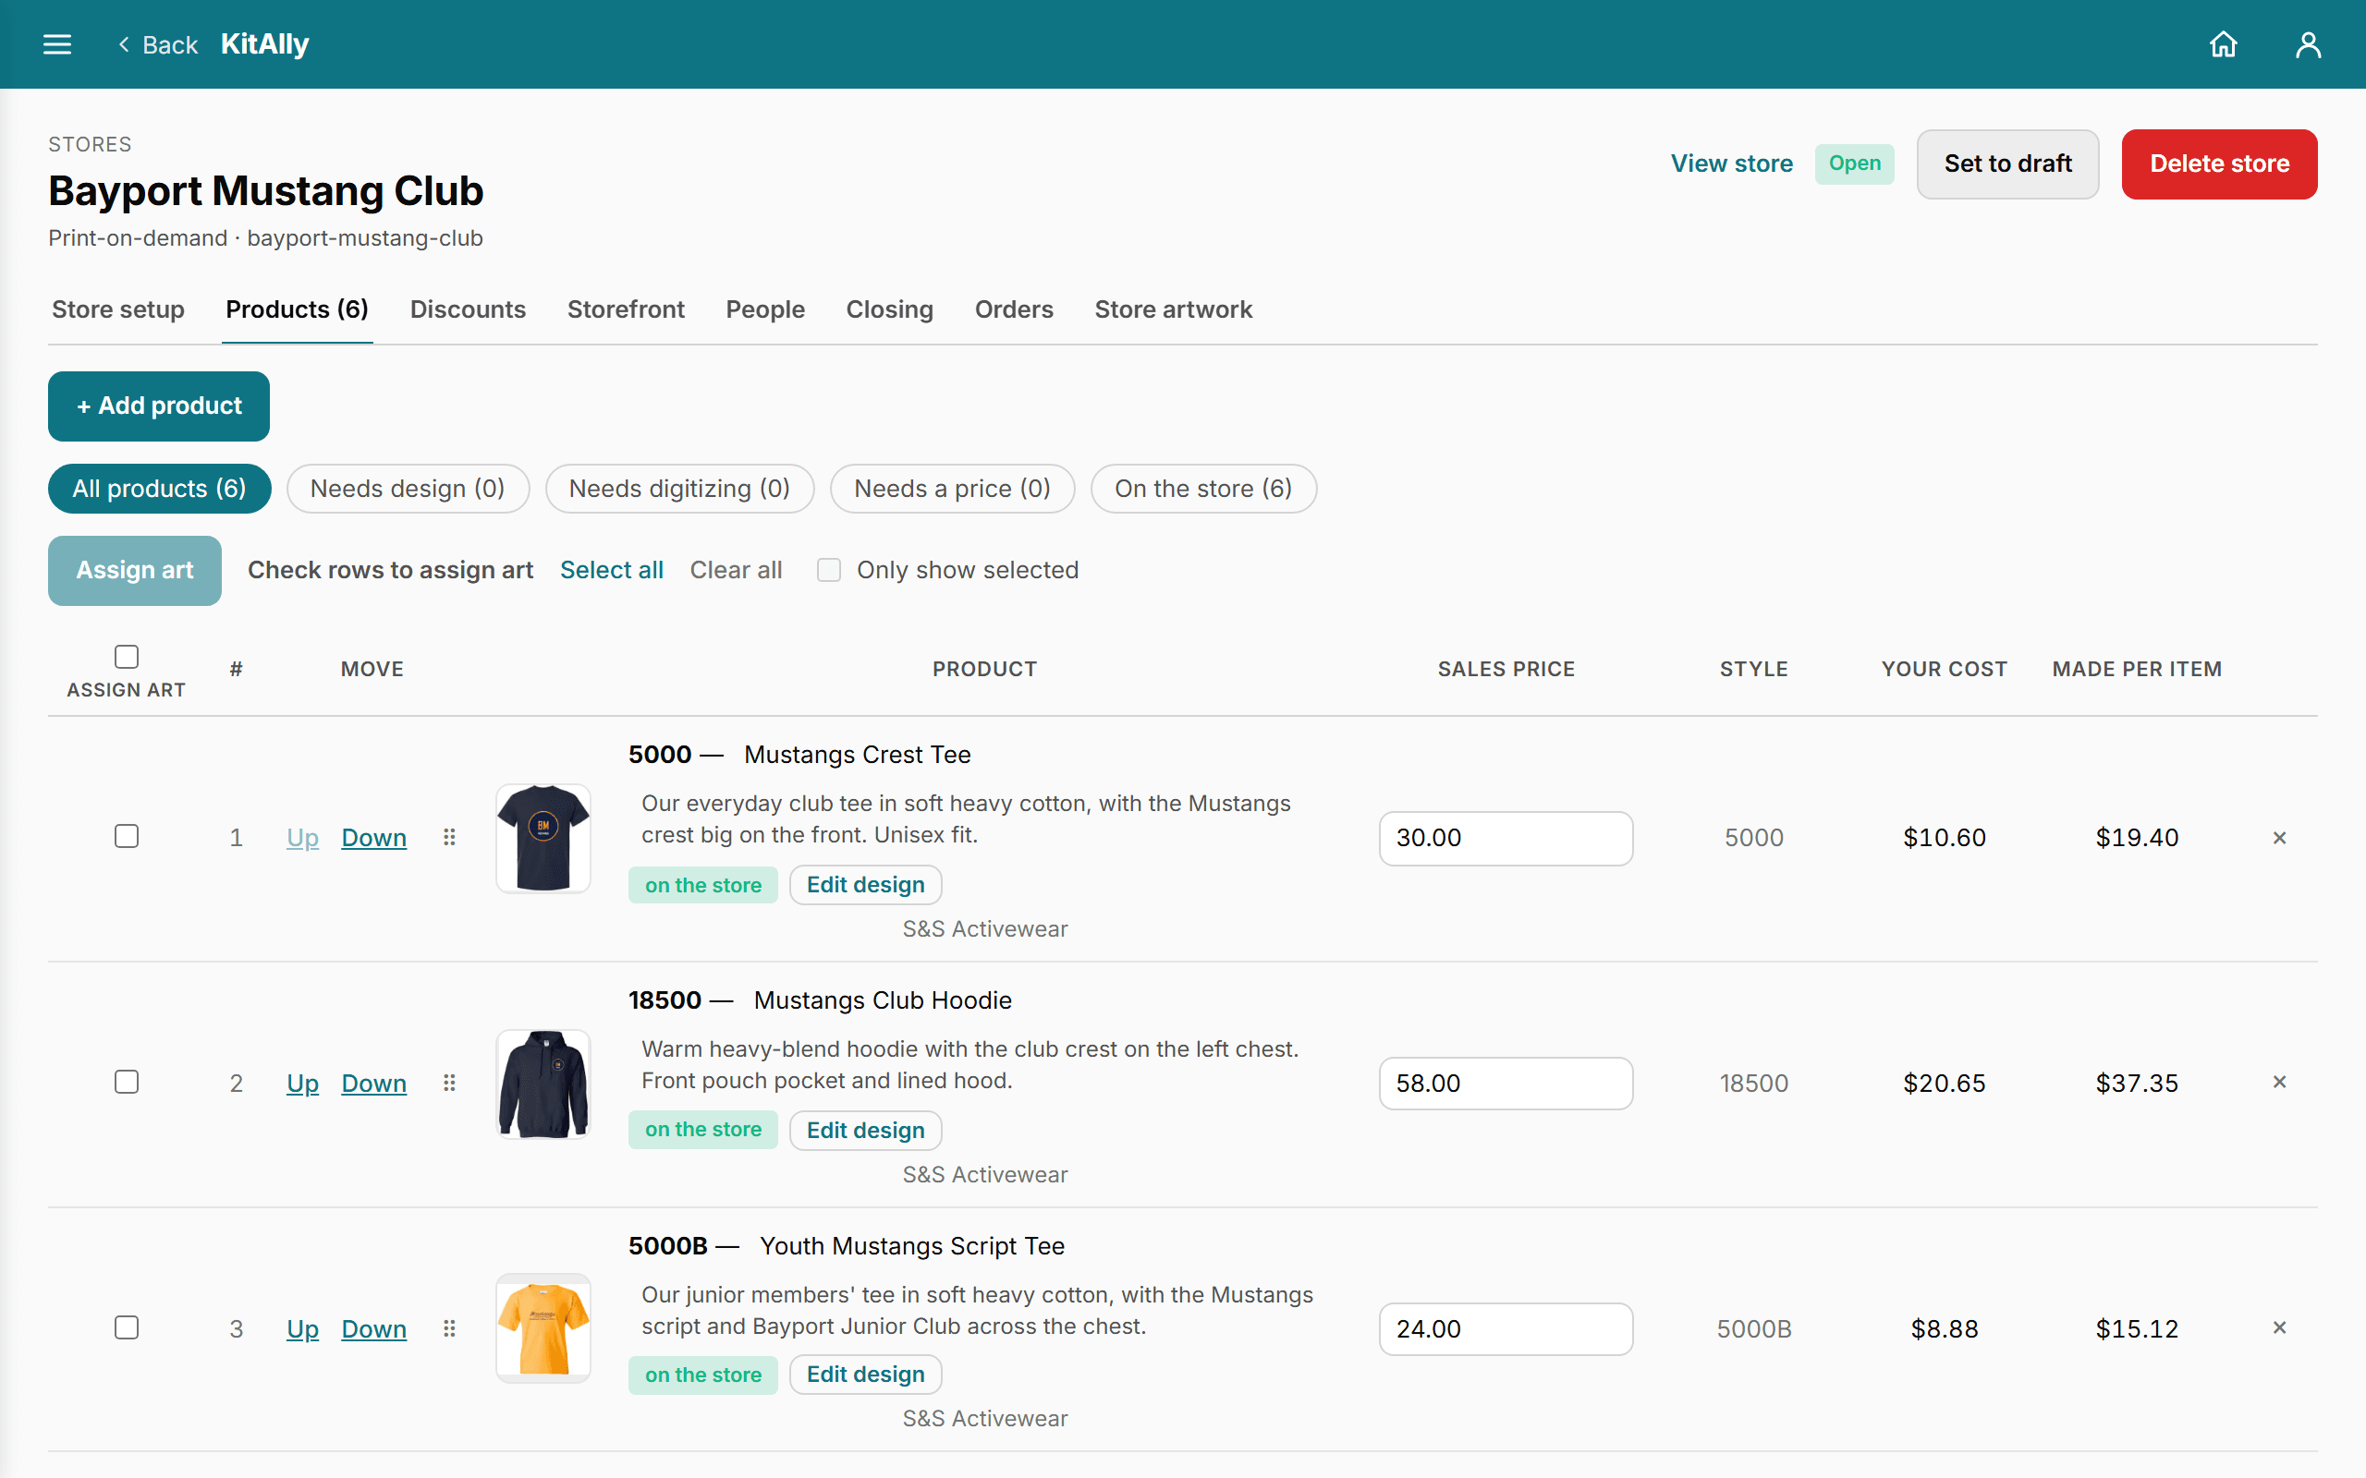Click the Select all link
This screenshot has height=1478, width=2366.
611,570
